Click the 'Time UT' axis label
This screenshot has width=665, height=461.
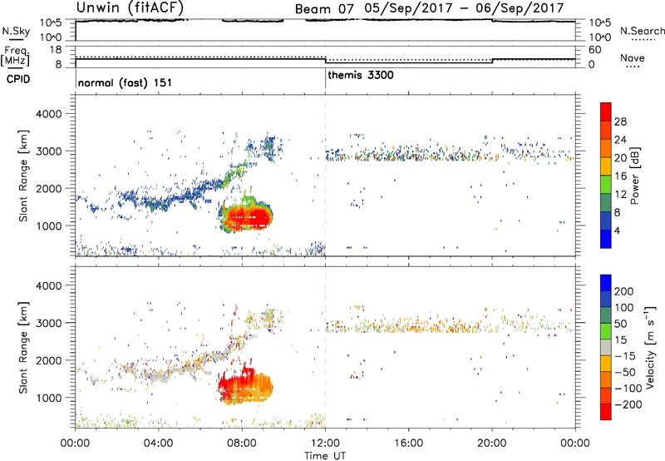pos(325,456)
